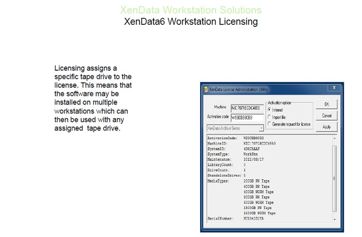Click the ActivationCode line in license details

[x=235, y=138]
